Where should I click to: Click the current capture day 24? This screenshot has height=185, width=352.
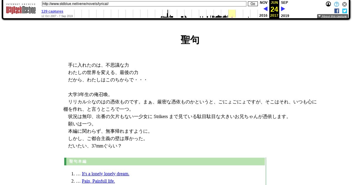click(x=274, y=9)
